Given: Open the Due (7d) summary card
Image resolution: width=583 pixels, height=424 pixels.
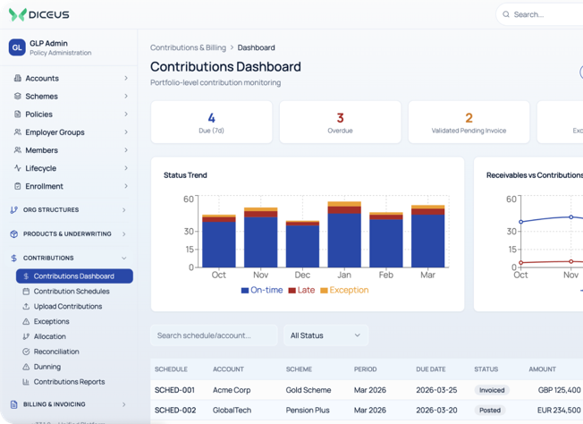Looking at the screenshot, I should tap(212, 122).
